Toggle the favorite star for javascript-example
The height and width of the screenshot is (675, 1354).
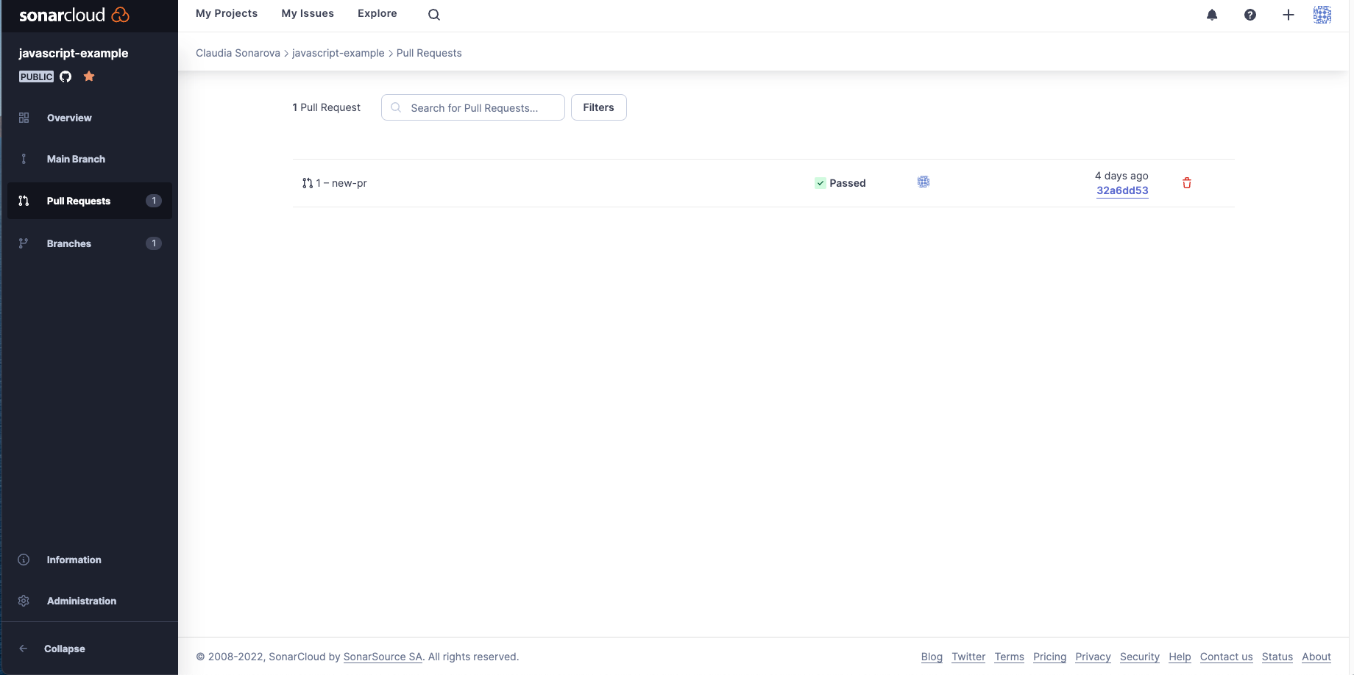pos(89,76)
